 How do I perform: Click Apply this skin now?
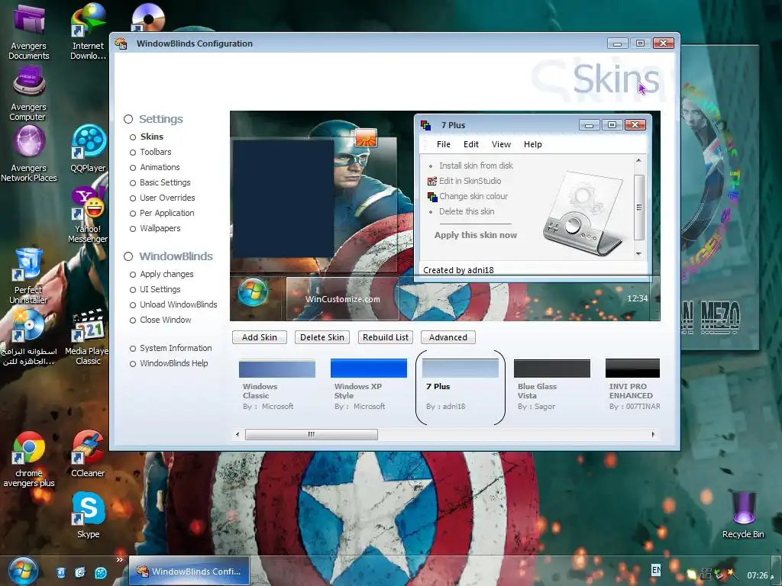475,235
